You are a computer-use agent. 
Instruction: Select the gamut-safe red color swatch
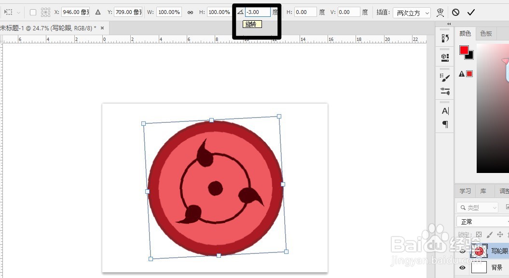click(x=469, y=74)
